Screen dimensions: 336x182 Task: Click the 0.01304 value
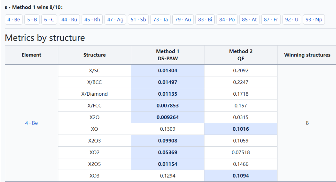[x=168, y=71]
